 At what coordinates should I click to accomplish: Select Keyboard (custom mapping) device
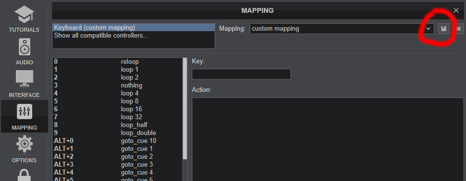[x=133, y=28]
